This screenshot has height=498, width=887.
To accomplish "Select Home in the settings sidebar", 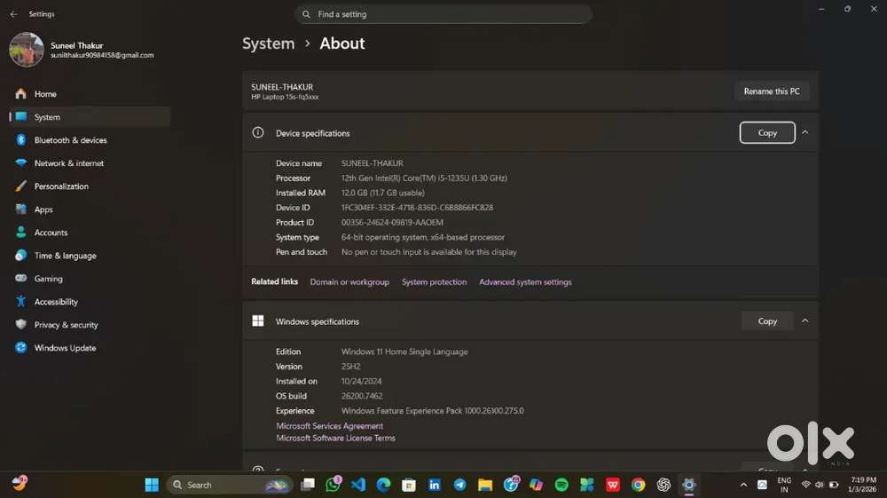I will coord(45,94).
